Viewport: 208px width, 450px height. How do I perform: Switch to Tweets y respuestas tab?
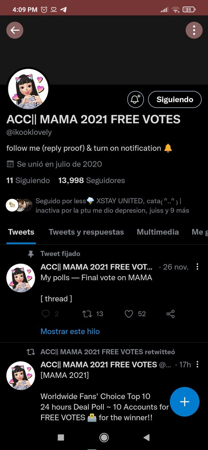[x=86, y=232]
